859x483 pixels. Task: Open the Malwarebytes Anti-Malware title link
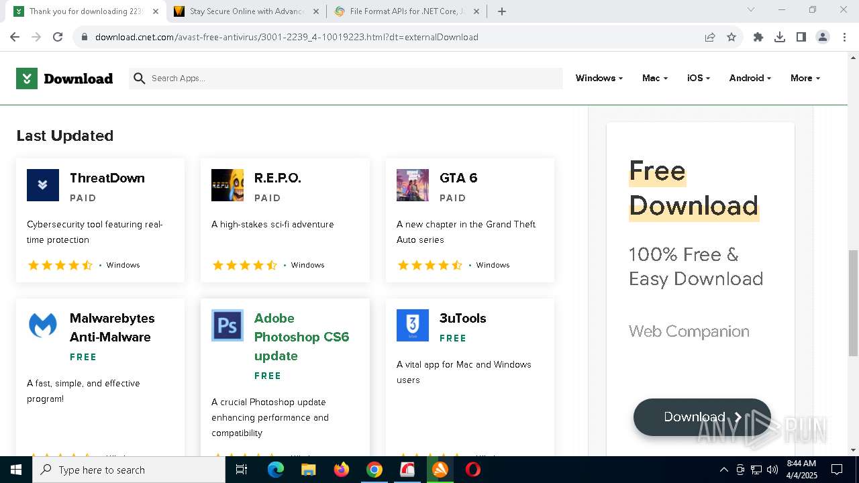(112, 327)
